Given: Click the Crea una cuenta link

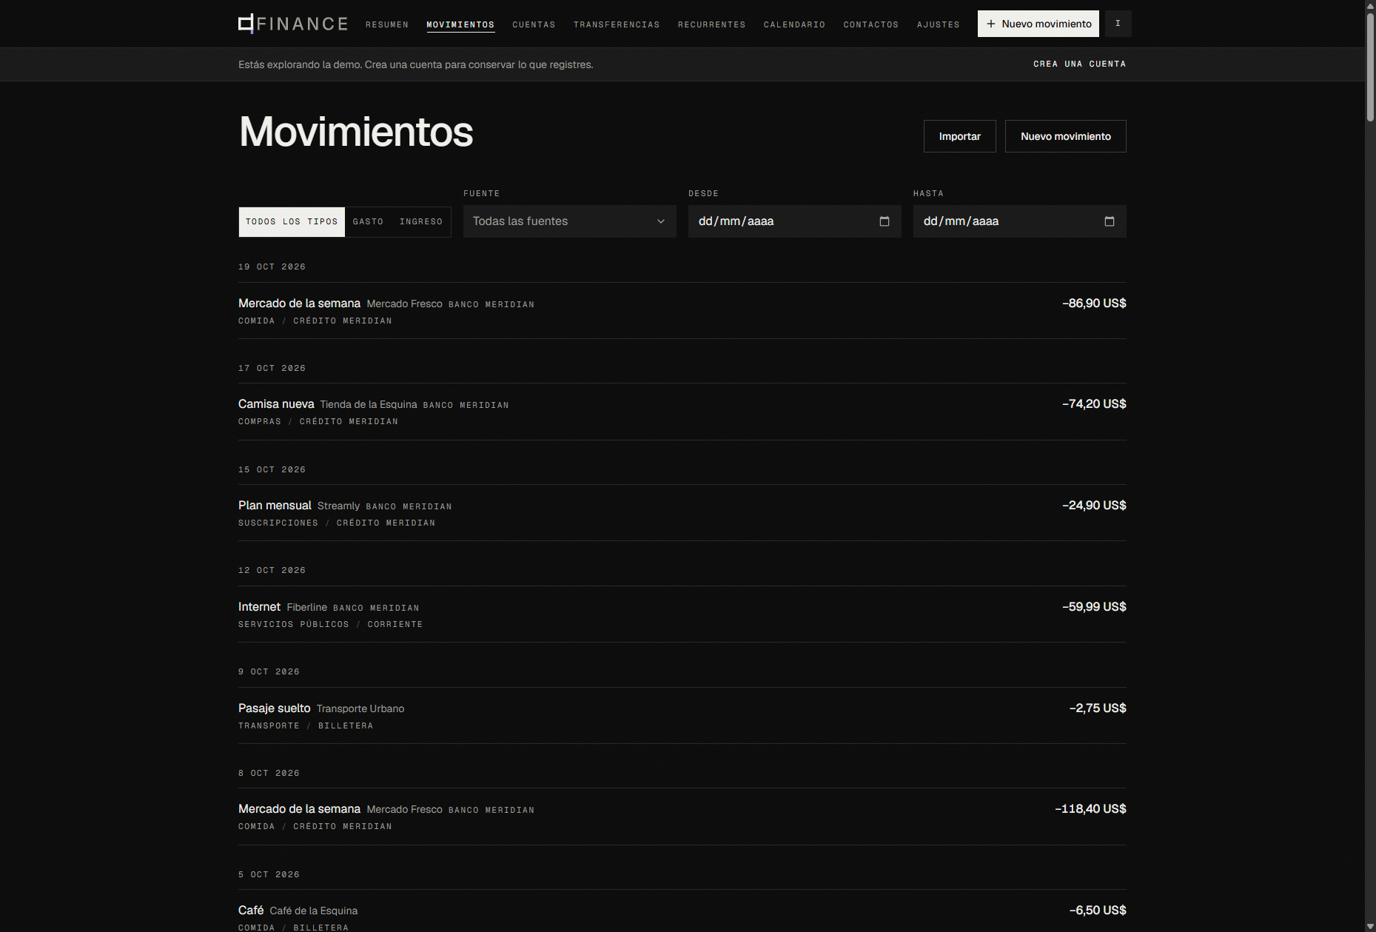Looking at the screenshot, I should [x=1079, y=64].
